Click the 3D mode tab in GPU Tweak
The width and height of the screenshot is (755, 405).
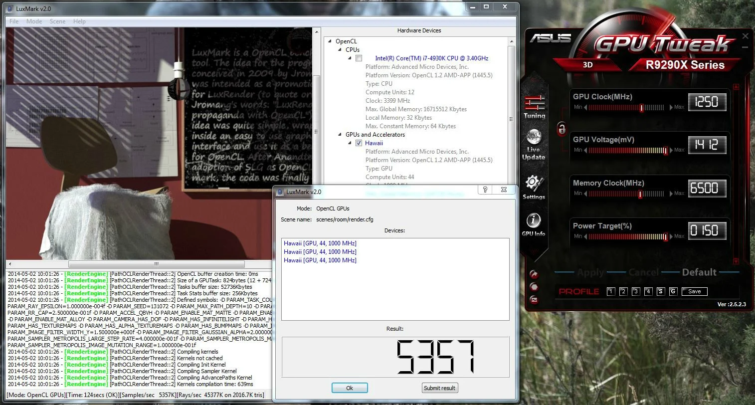click(588, 65)
